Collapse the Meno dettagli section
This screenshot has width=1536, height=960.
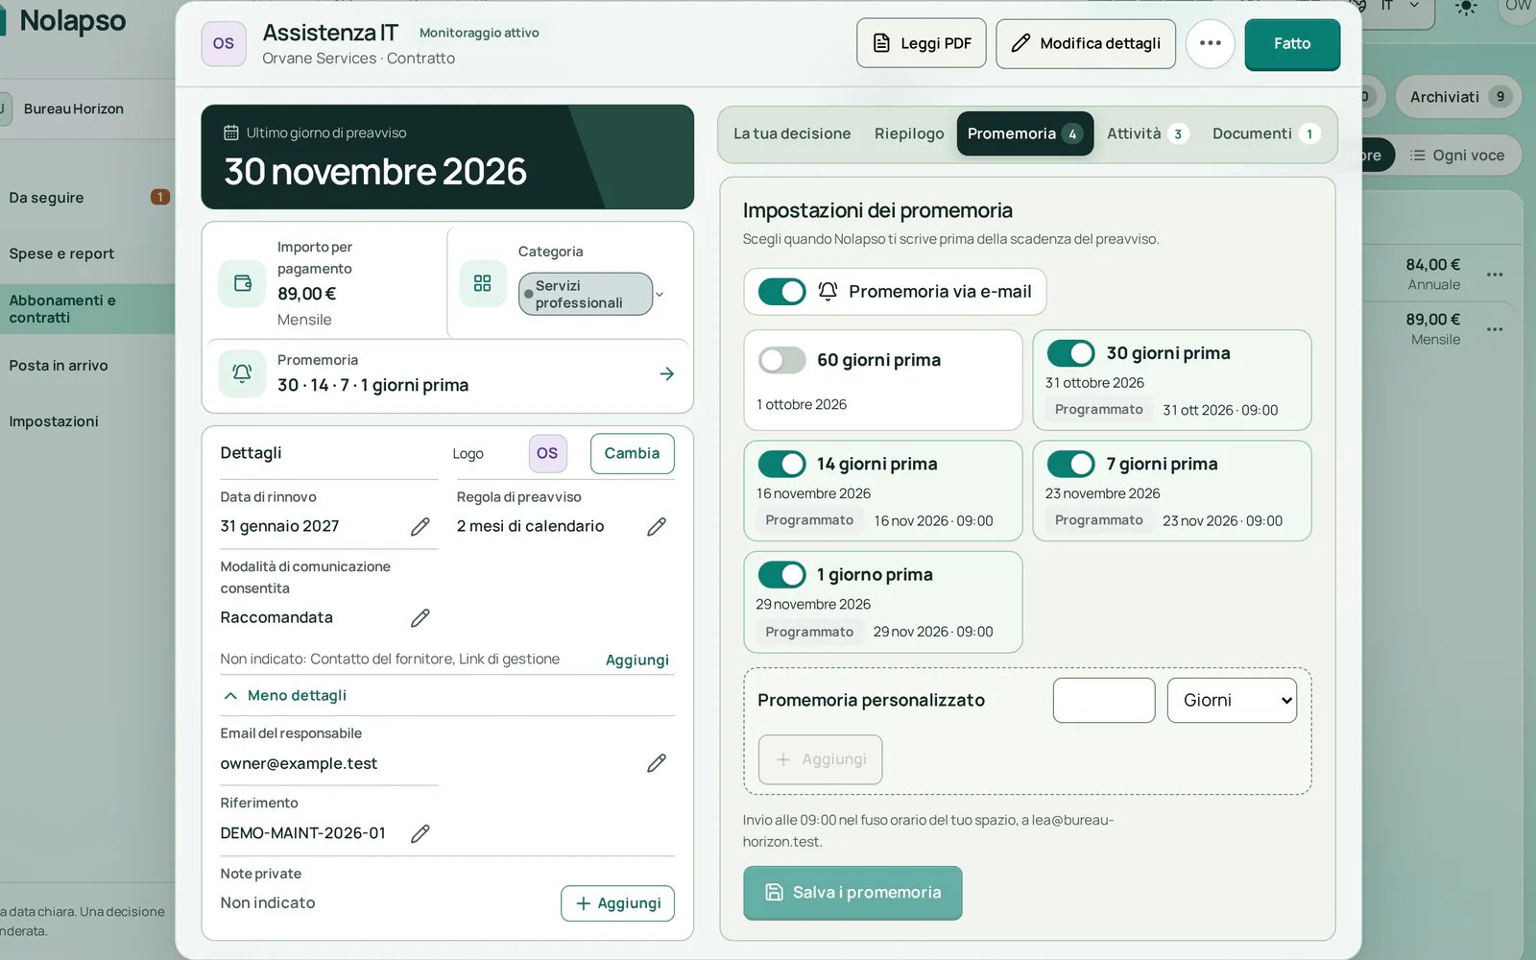click(x=284, y=695)
